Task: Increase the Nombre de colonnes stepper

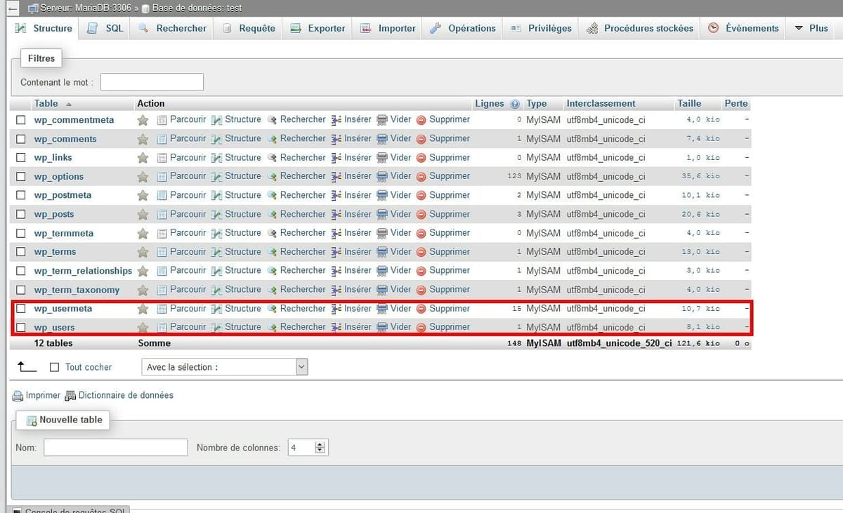Action: (x=320, y=444)
